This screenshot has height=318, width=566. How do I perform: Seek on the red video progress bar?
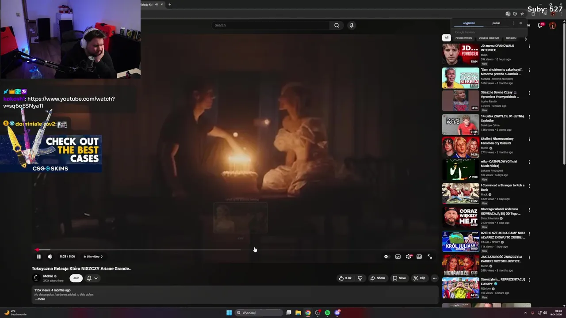coord(234,250)
